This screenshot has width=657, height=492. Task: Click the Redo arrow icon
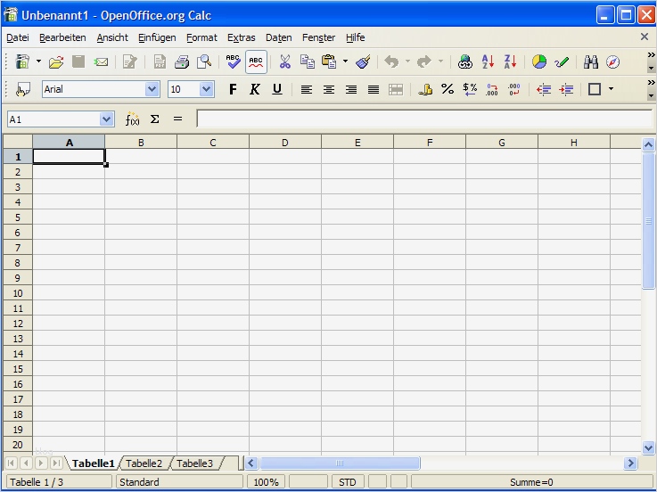pos(424,62)
